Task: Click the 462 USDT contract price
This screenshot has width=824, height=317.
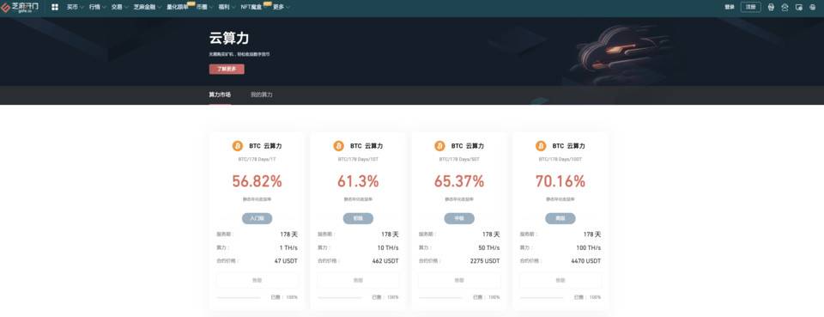Action: (385, 261)
